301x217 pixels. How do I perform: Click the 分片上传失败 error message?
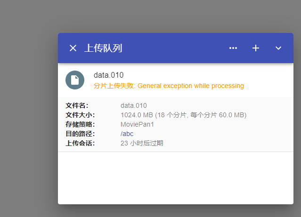pos(169,86)
